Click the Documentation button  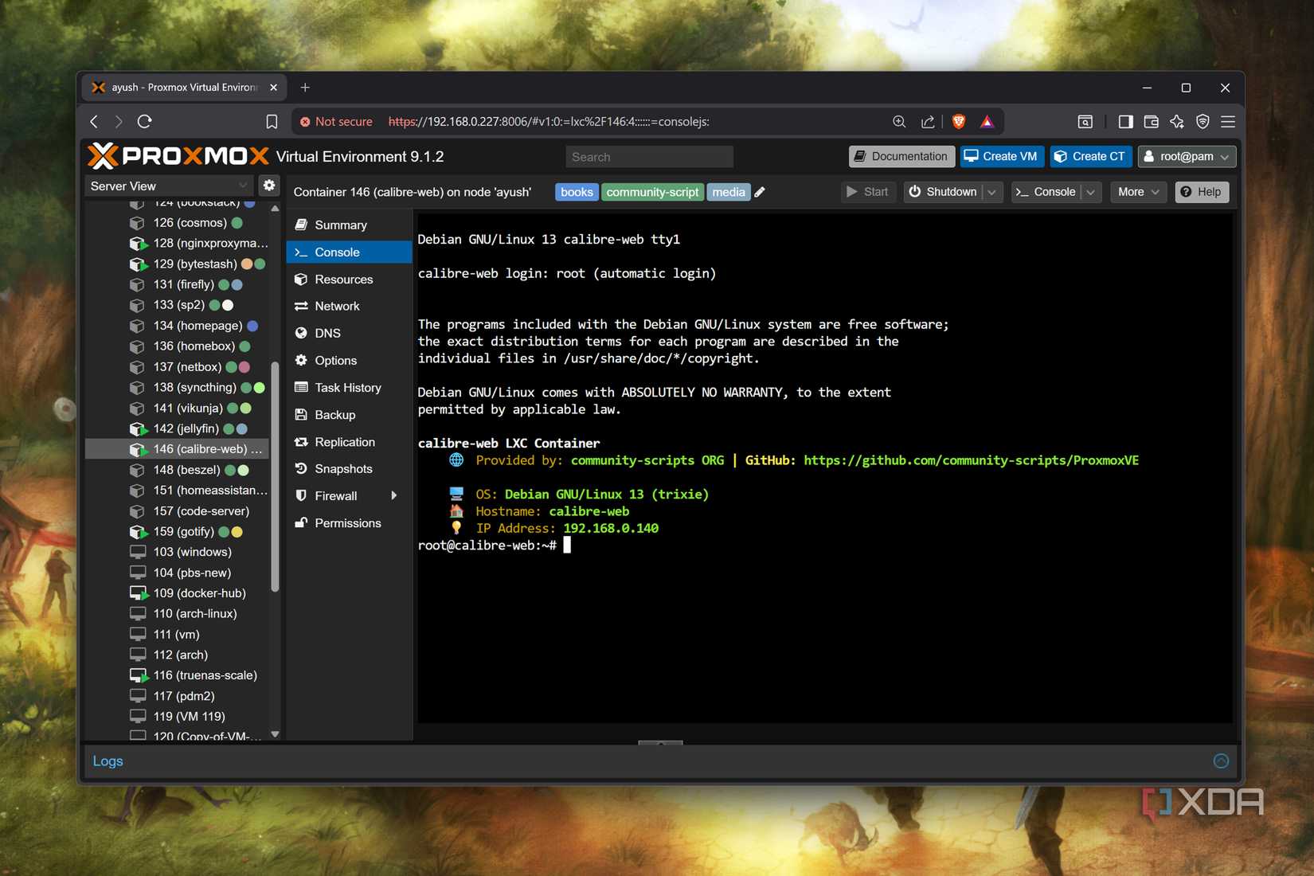tap(901, 157)
